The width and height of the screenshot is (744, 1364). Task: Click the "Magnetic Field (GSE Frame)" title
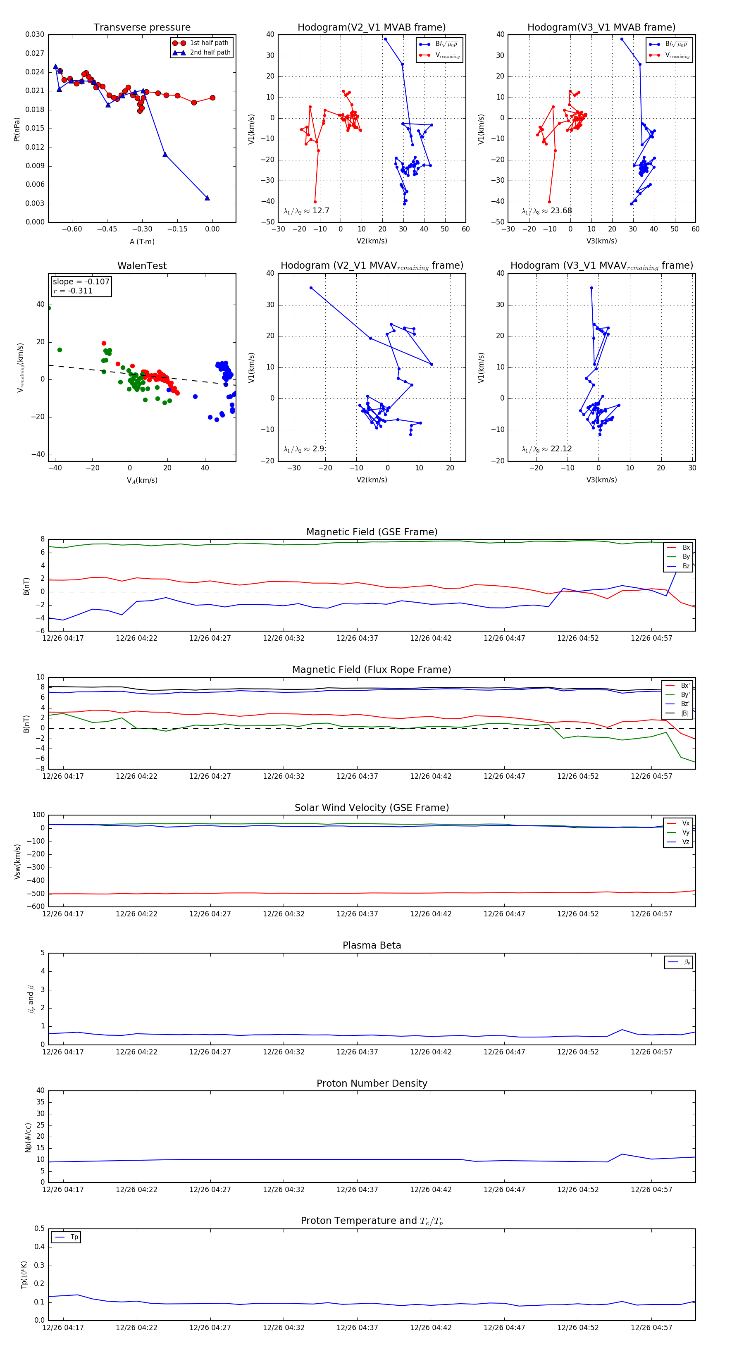(372, 532)
